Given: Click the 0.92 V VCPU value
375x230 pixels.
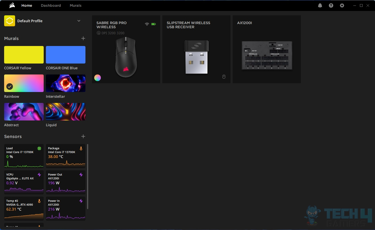Looking at the screenshot, I should coord(12,183).
